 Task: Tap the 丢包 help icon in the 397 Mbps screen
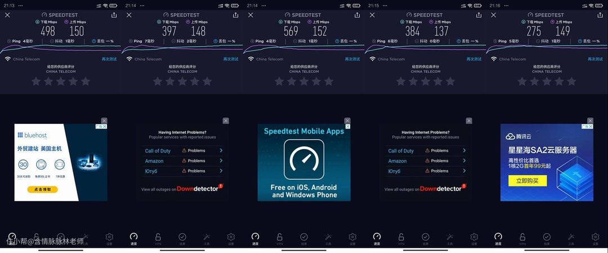(216, 41)
